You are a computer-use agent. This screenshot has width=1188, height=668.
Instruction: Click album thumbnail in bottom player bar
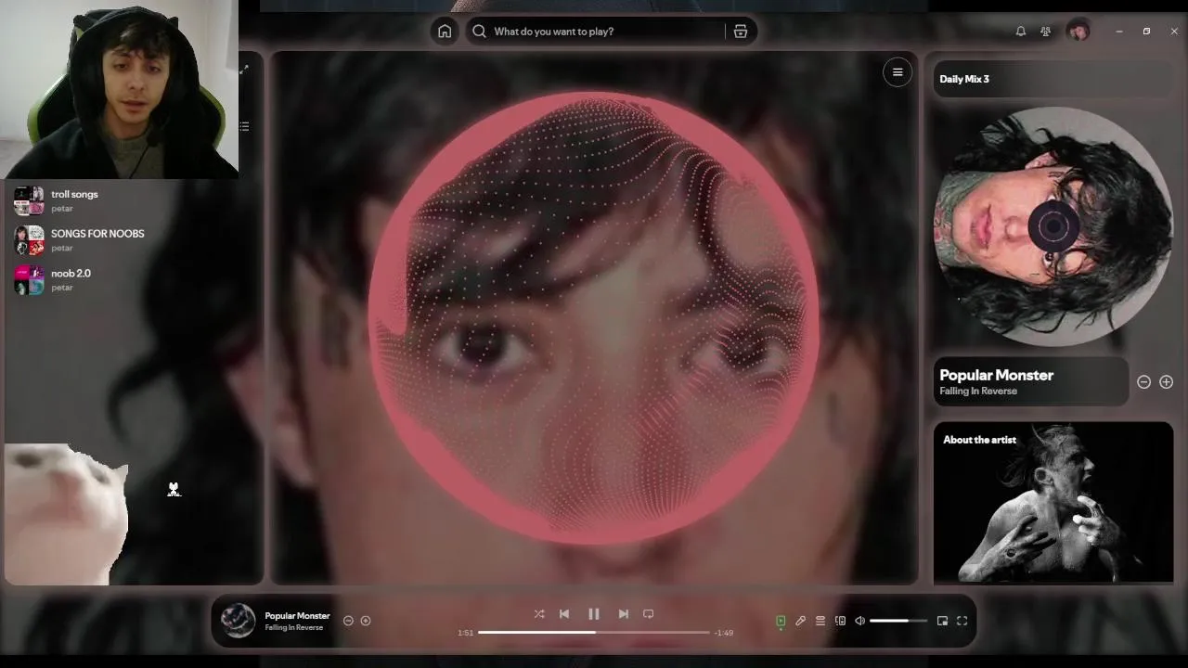pyautogui.click(x=238, y=621)
